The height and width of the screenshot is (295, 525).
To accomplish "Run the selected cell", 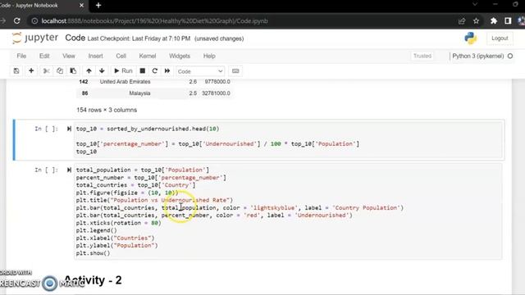I will 123,71.
